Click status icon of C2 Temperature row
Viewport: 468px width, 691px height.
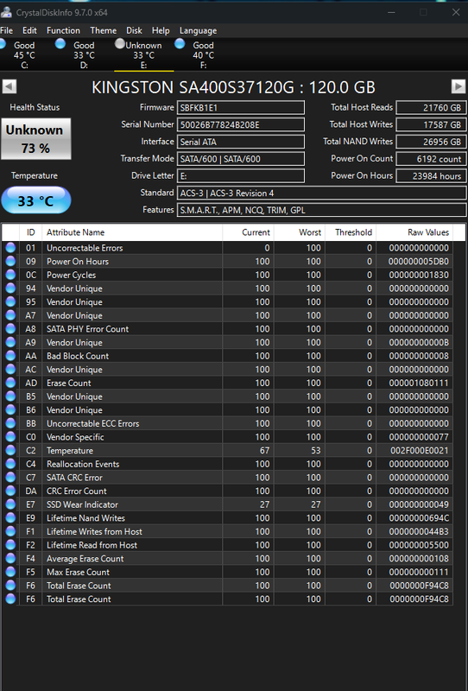pyautogui.click(x=10, y=450)
